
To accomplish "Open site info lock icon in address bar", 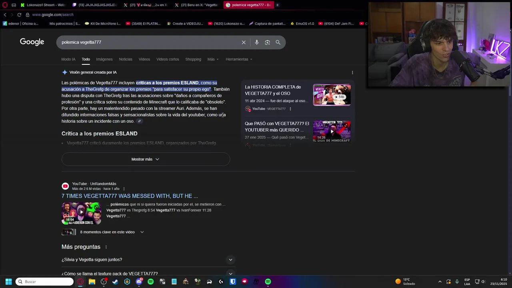I will click(x=28, y=14).
